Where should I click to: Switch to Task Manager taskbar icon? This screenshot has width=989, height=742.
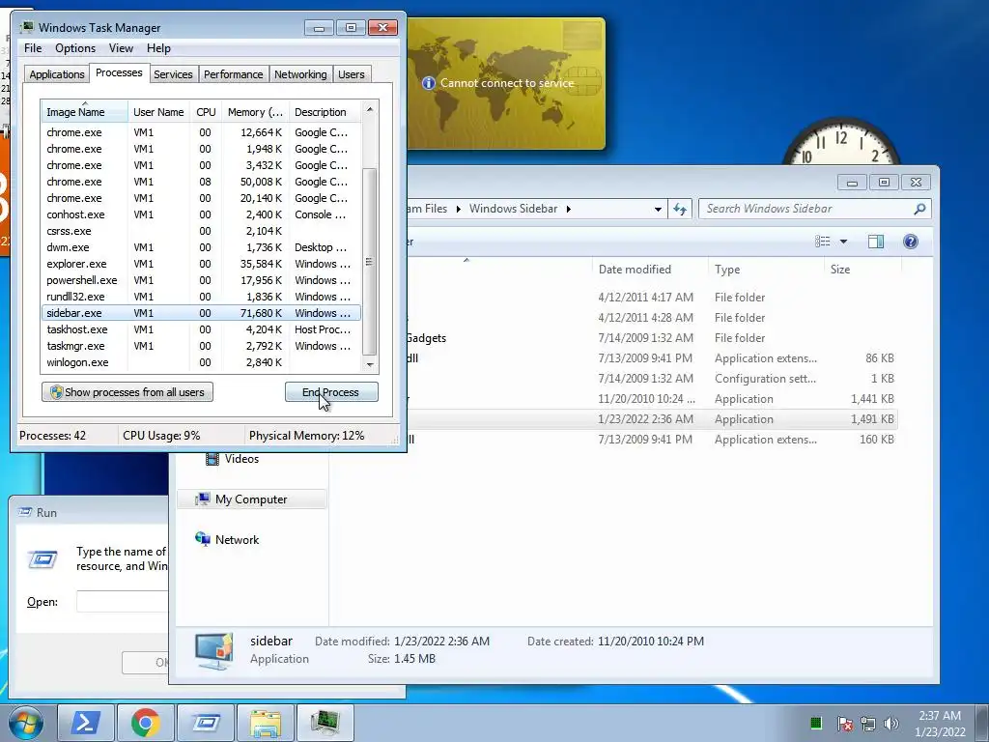coord(325,723)
